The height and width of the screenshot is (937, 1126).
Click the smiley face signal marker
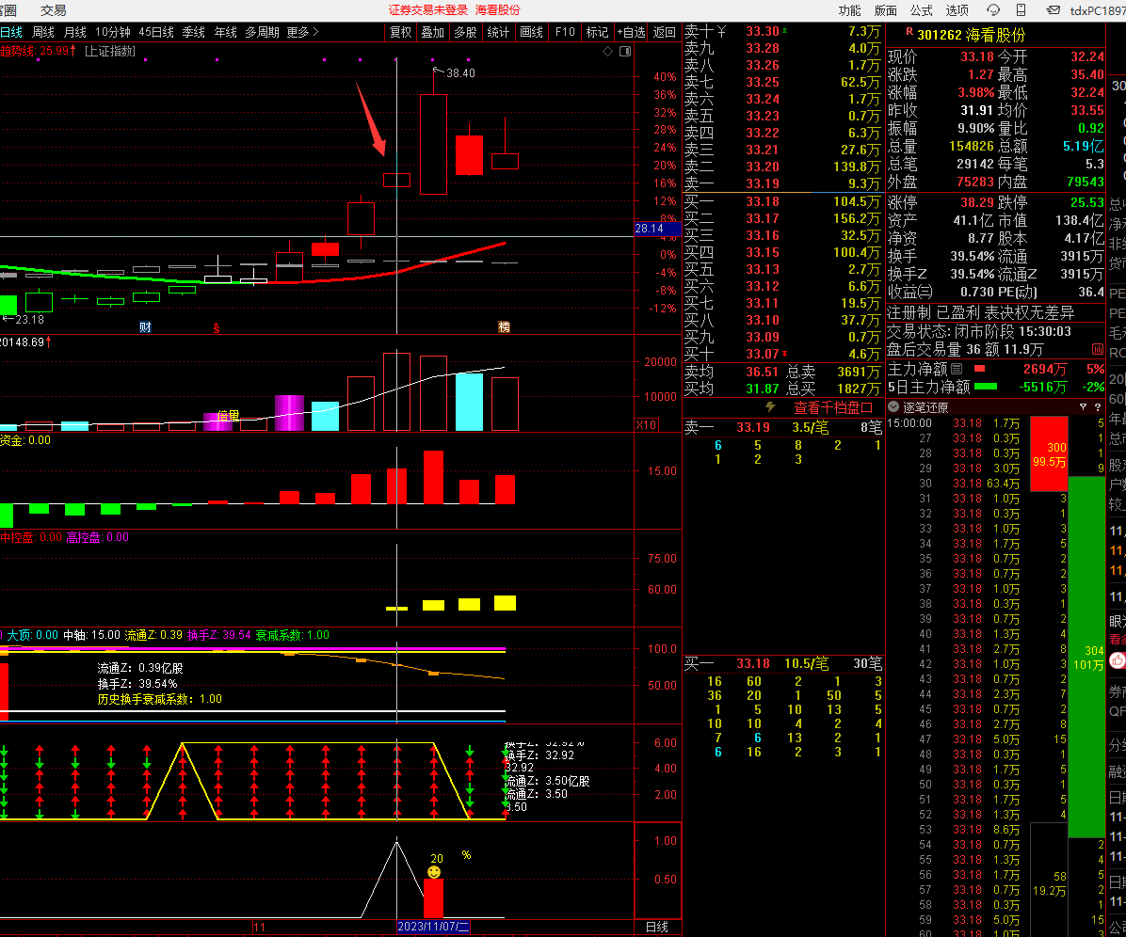click(x=433, y=872)
